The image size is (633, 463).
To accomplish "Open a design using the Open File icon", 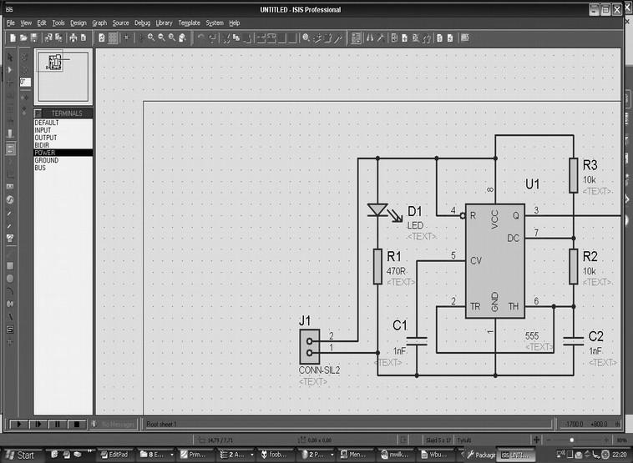I will 23,38.
